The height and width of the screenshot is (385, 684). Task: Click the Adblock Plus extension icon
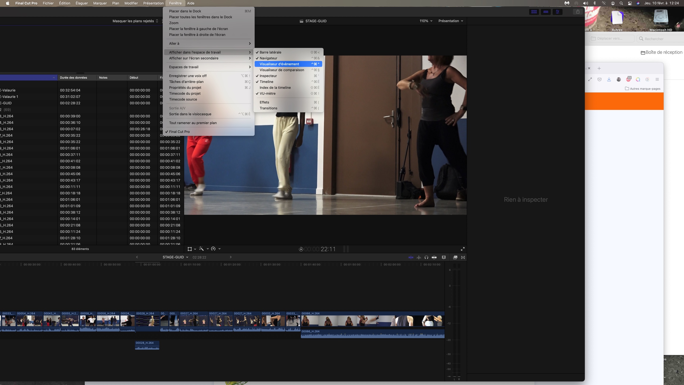pos(628,79)
